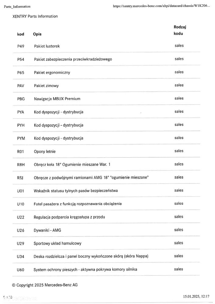Viewport: 215px width, 304px height.
Task: Select the U26 Dywaniki AMG row
Action: tap(106, 230)
